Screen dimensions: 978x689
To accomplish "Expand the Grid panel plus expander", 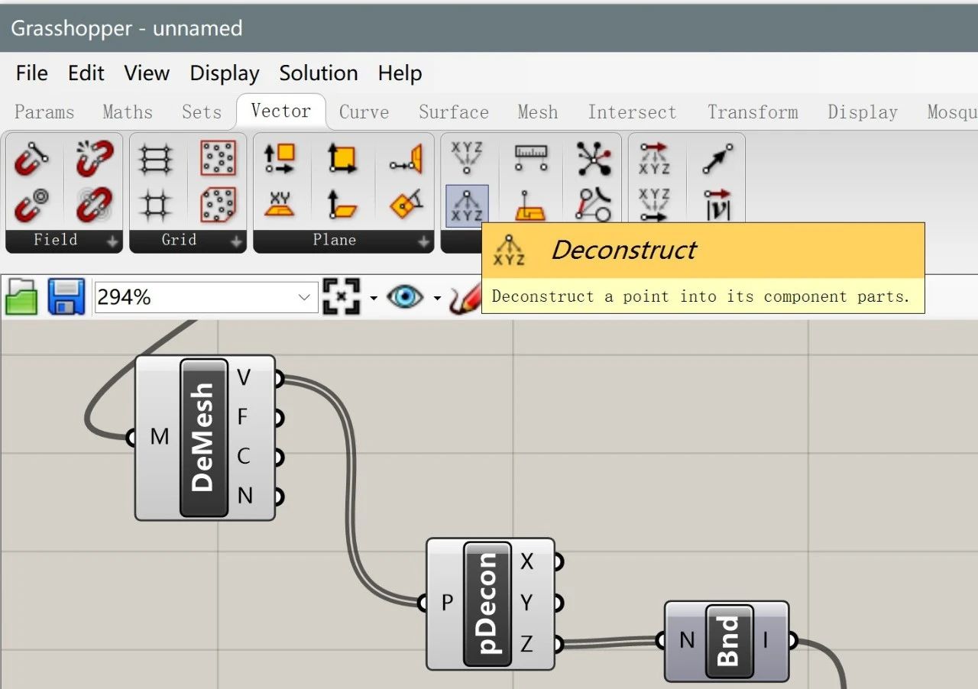I will [x=237, y=241].
